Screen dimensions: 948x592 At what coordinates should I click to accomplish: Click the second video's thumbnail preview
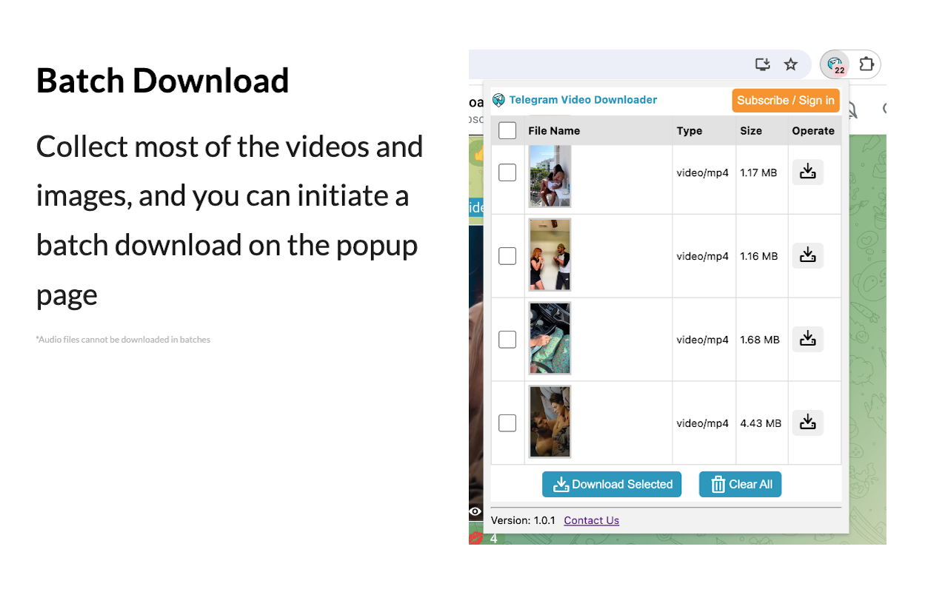[x=550, y=255]
